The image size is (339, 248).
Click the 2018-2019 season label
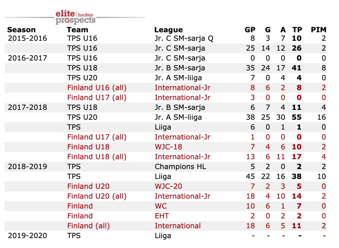(27, 167)
